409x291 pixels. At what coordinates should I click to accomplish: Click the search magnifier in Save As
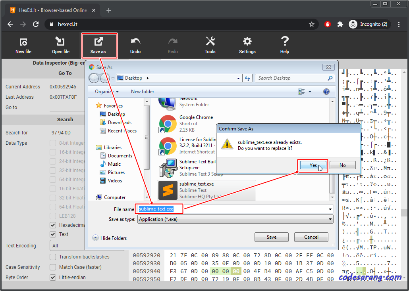[330, 78]
